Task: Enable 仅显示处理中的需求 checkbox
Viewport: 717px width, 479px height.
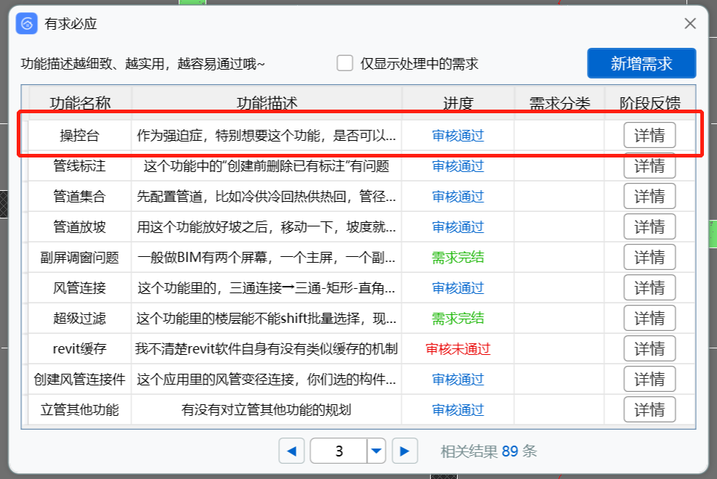Action: click(345, 63)
